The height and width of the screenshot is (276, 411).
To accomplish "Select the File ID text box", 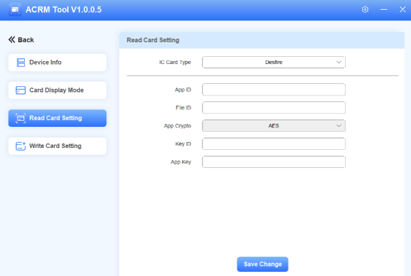I will point(274,108).
